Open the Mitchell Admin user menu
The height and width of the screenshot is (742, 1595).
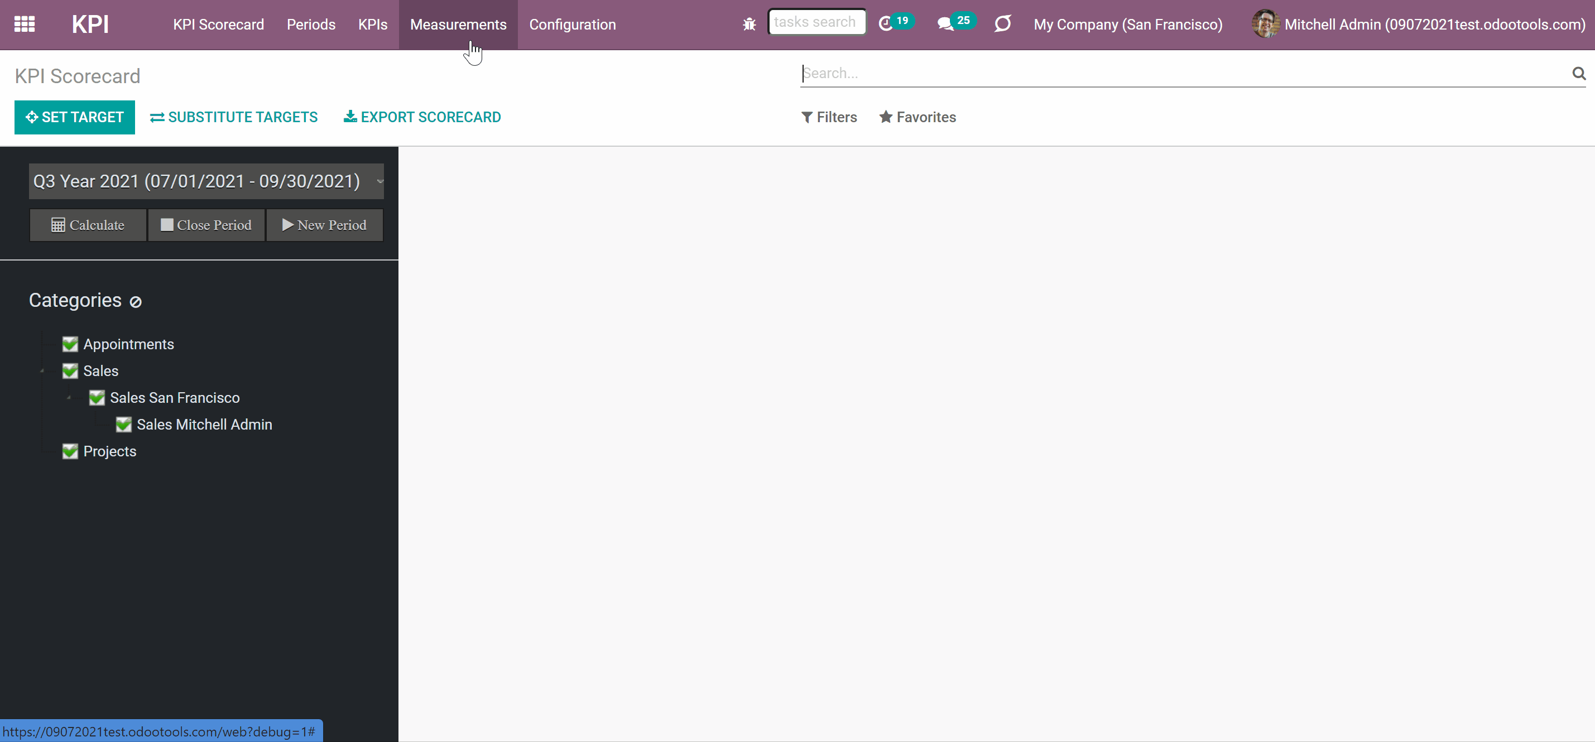point(1419,25)
